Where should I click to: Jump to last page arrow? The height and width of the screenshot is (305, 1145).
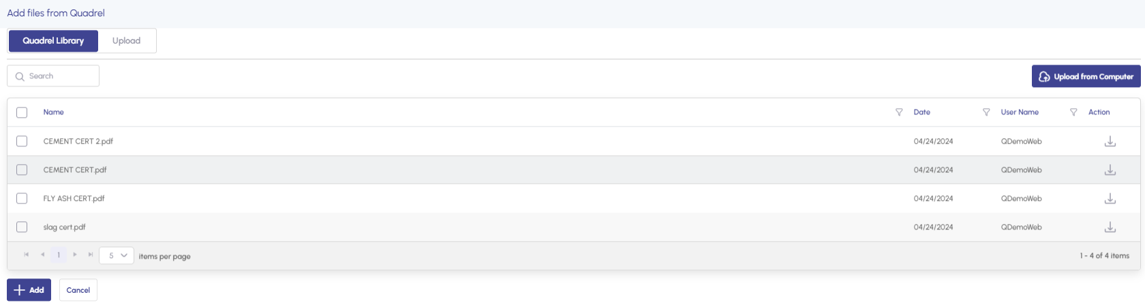point(91,255)
